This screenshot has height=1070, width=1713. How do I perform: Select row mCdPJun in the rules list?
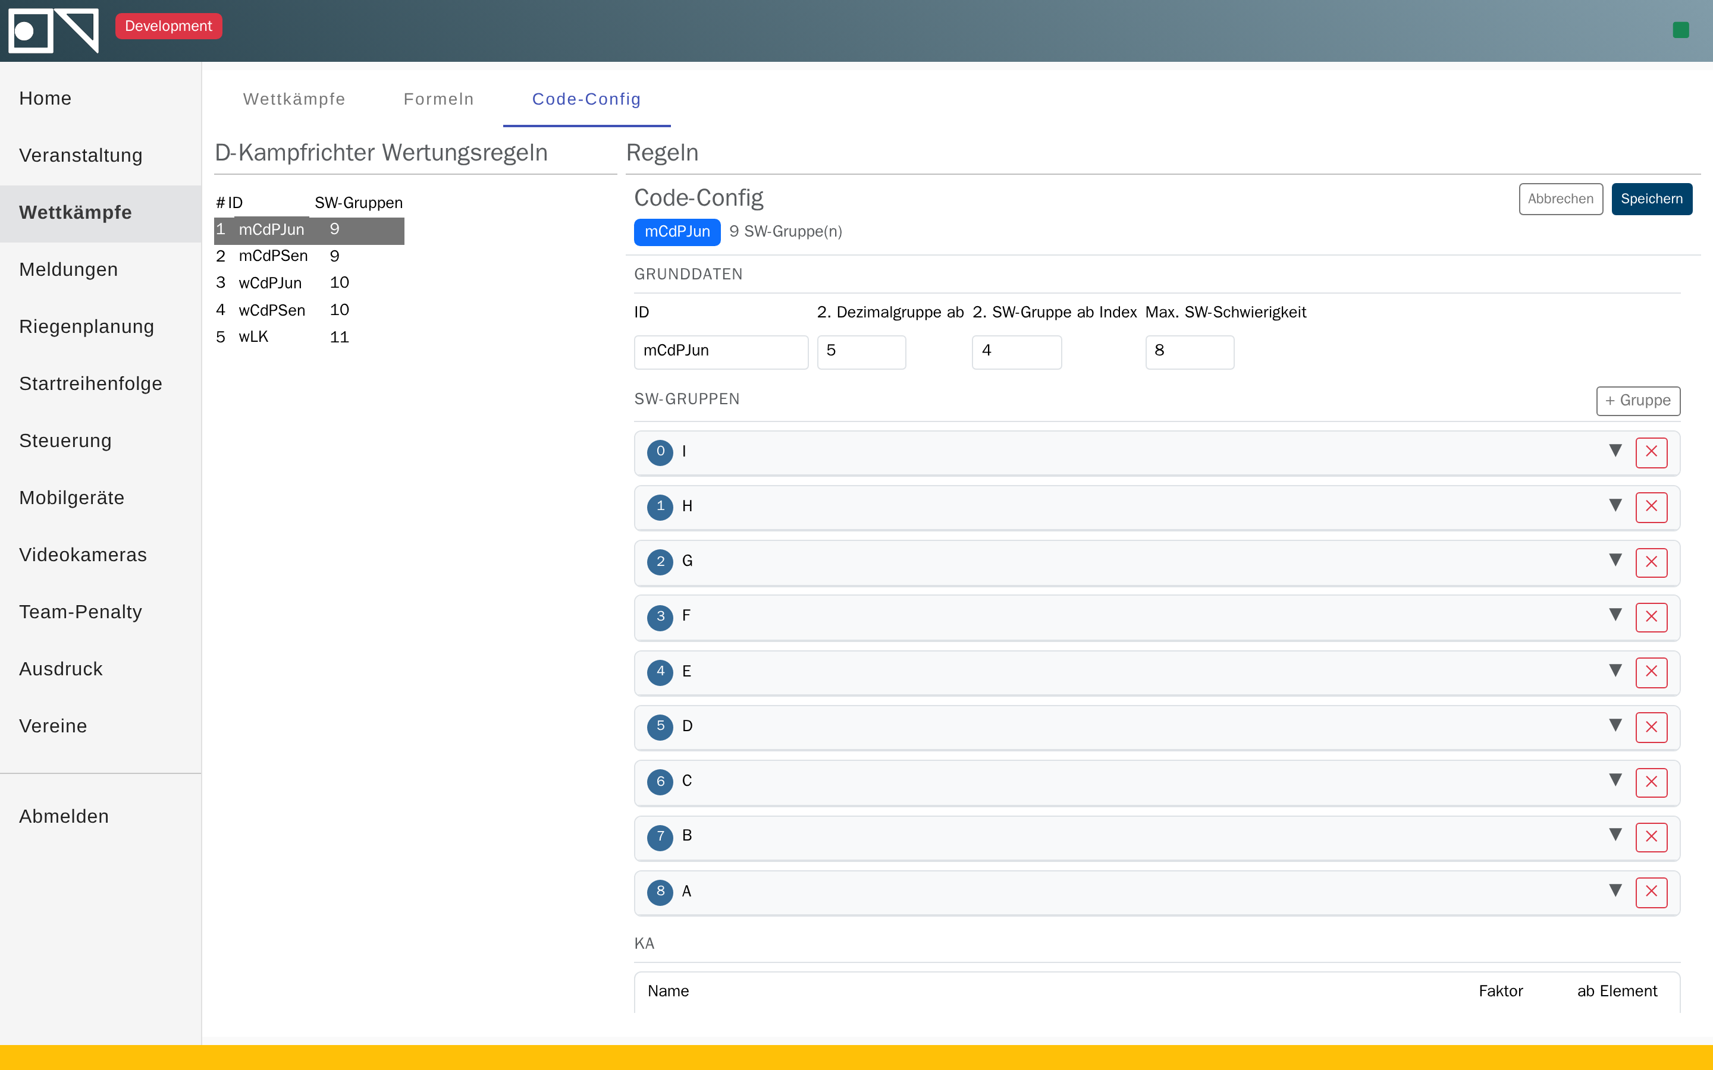(309, 230)
